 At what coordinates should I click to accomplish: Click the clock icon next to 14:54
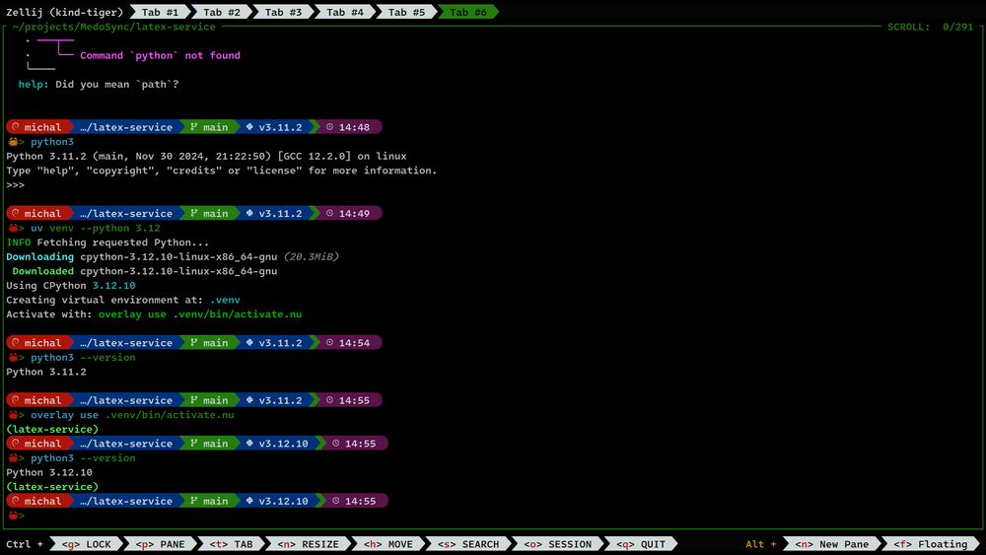[x=329, y=342]
